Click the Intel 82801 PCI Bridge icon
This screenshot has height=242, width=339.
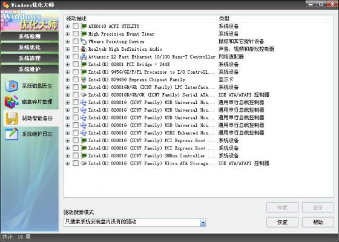pos(84,64)
